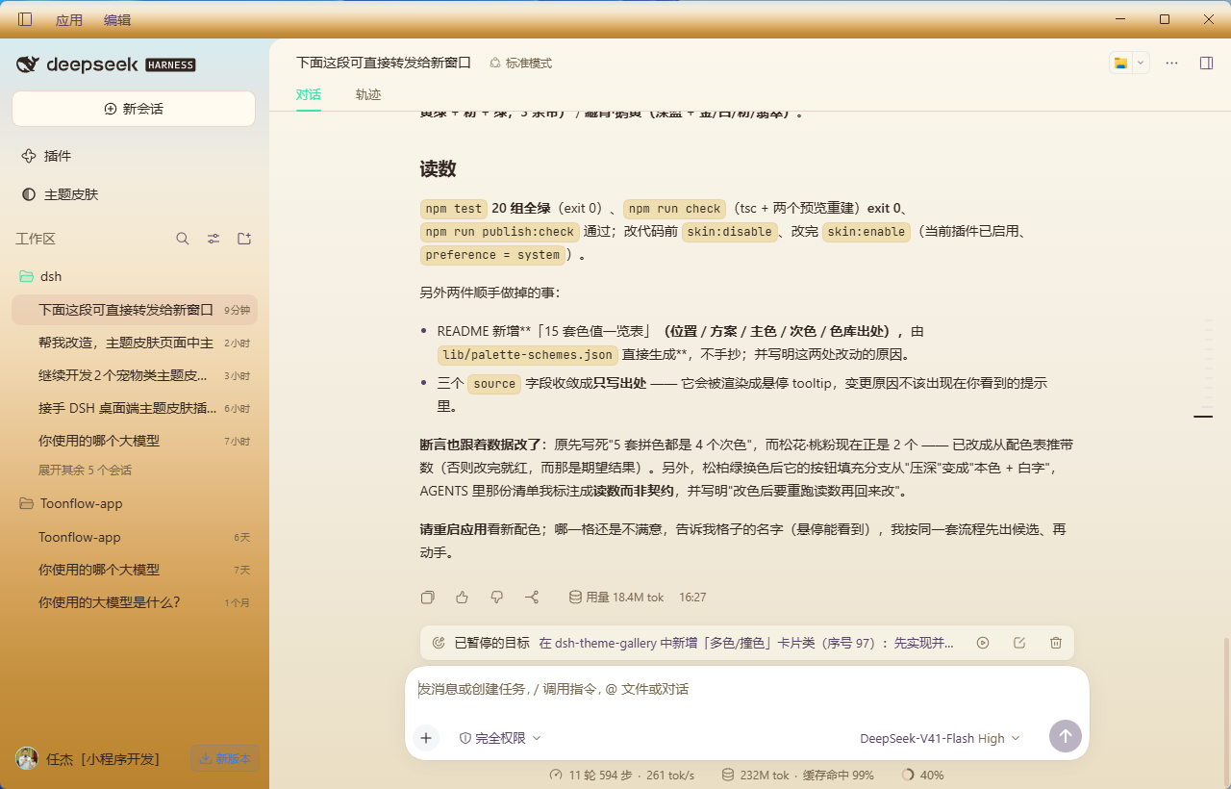Viewport: 1231px width, 789px height.
Task: Open the 编辑 menu
Action: [117, 19]
